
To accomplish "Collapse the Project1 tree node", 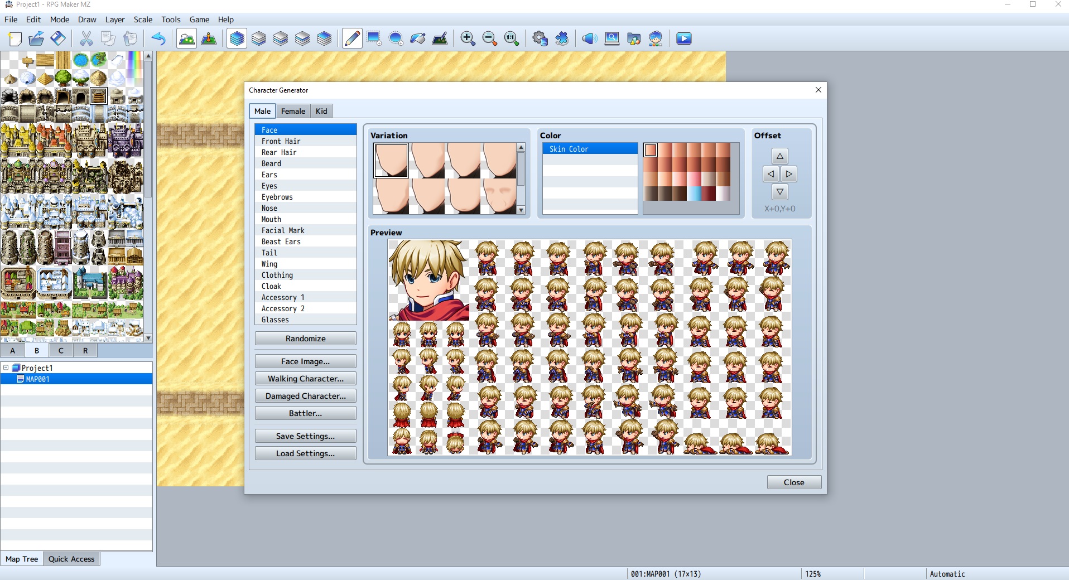I will pyautogui.click(x=6, y=368).
